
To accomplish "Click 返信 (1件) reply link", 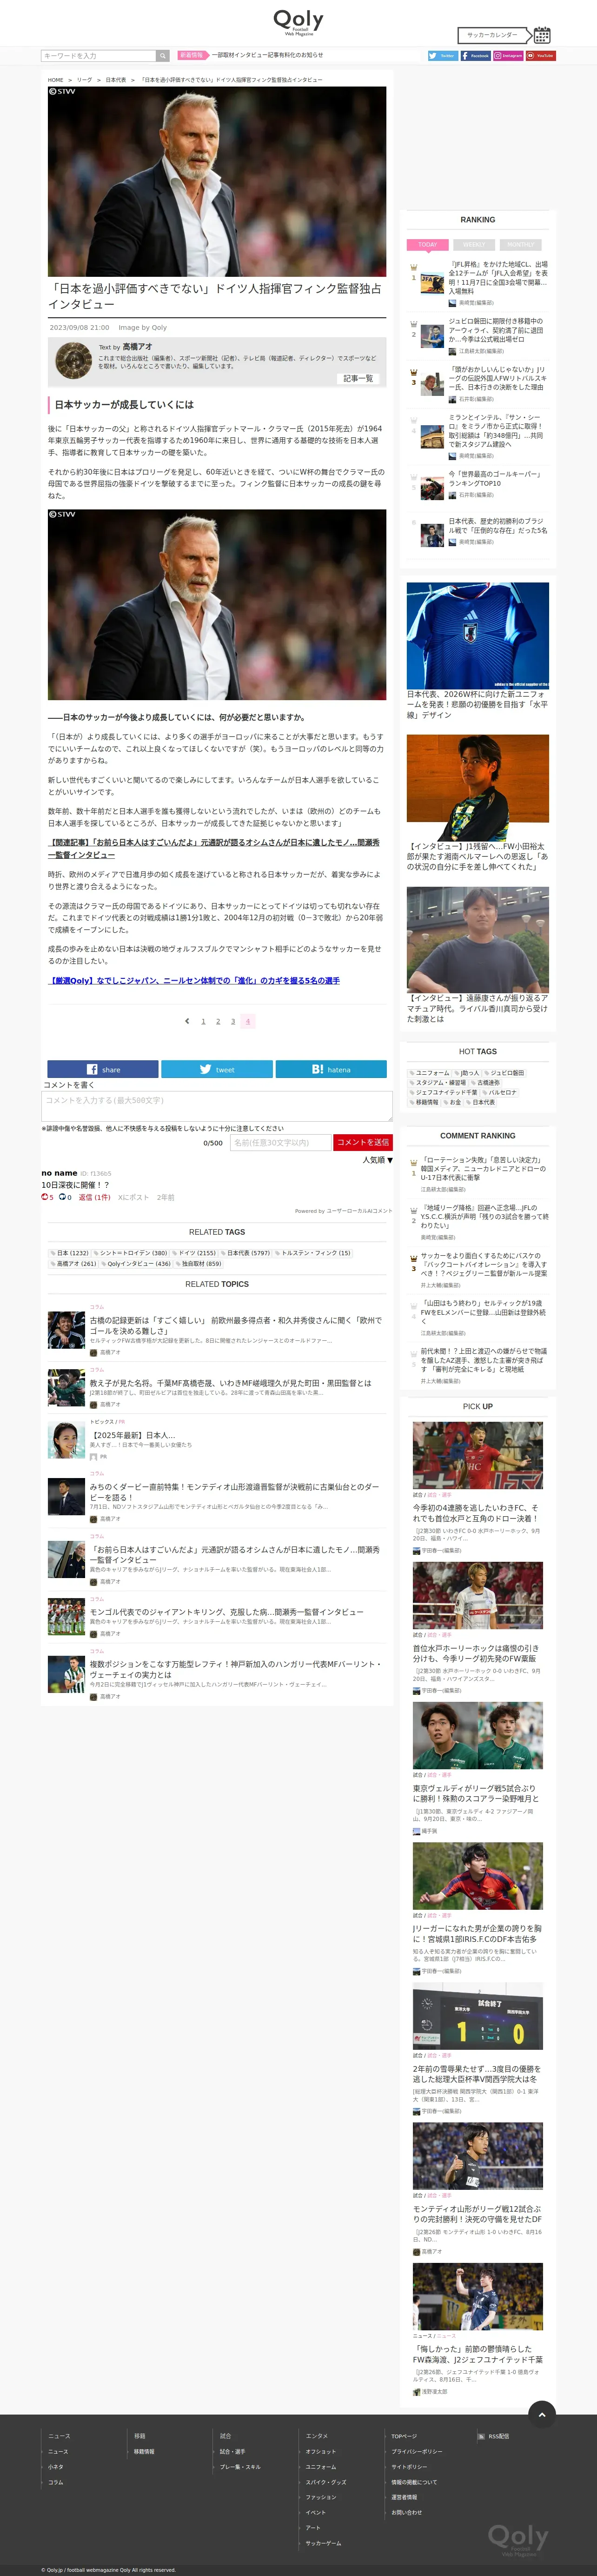I will (x=94, y=1197).
